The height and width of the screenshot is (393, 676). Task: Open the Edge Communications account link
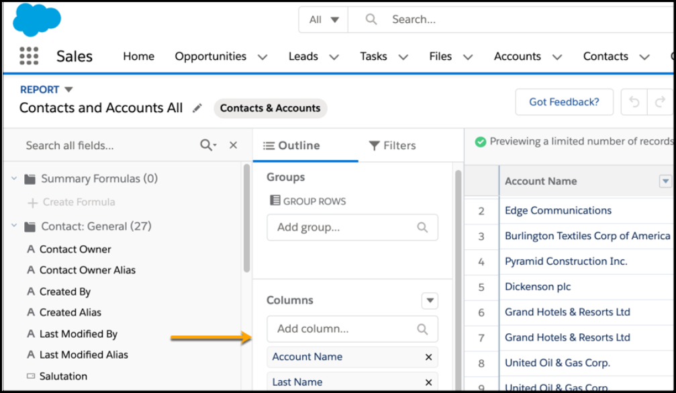558,211
